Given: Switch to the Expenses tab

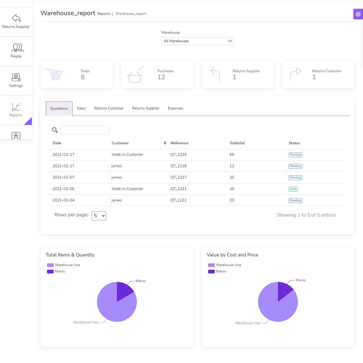Looking at the screenshot, I should coord(175,108).
